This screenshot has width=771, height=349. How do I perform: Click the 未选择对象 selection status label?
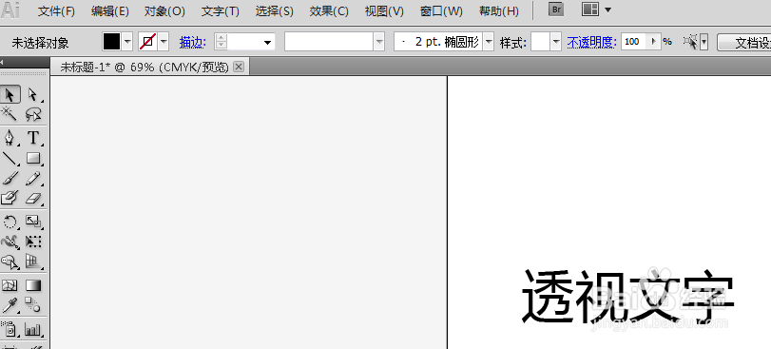coord(40,43)
